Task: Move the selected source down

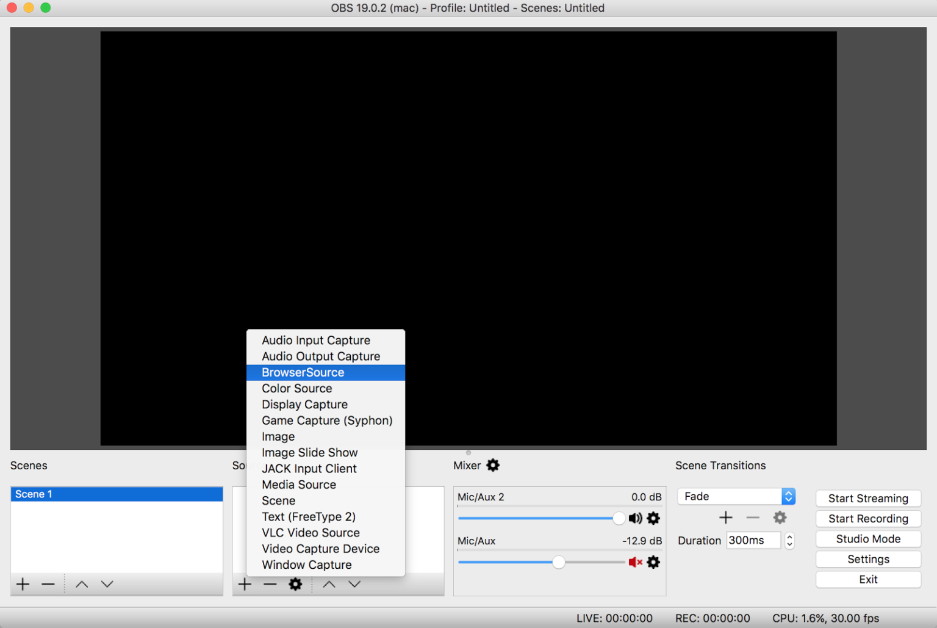Action: click(354, 584)
